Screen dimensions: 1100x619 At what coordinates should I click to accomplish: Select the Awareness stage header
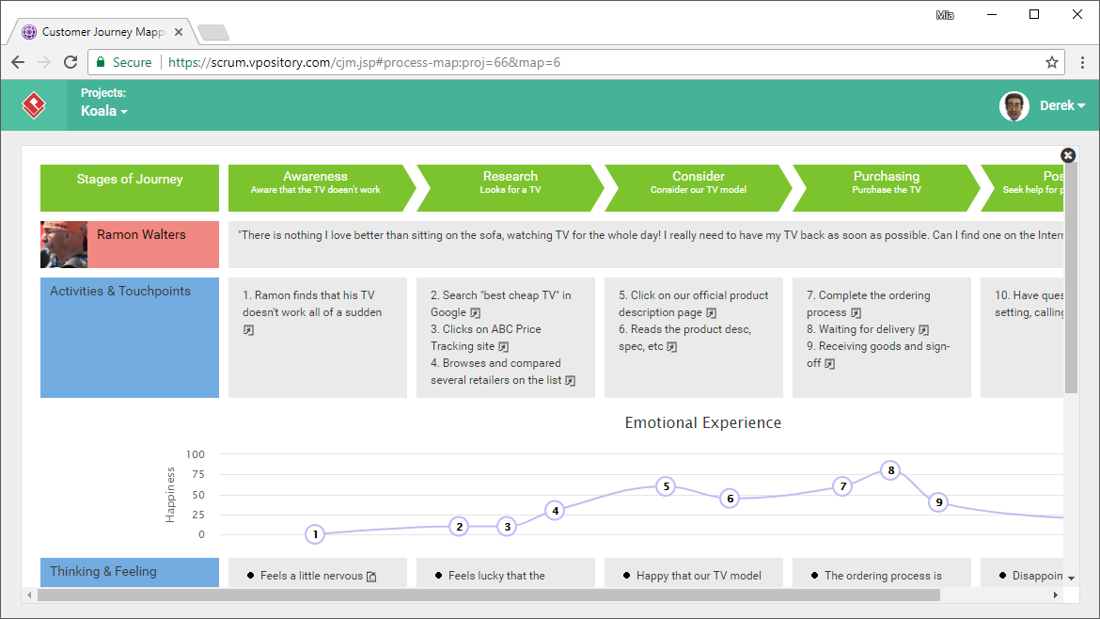pyautogui.click(x=315, y=188)
